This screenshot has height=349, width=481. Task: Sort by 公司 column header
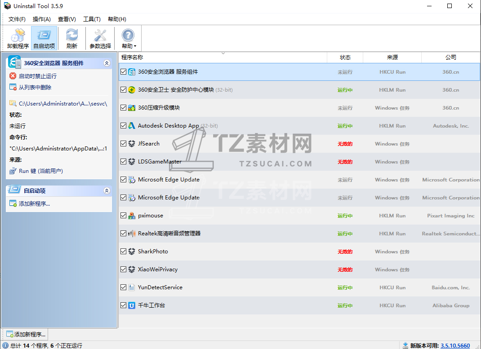point(450,57)
